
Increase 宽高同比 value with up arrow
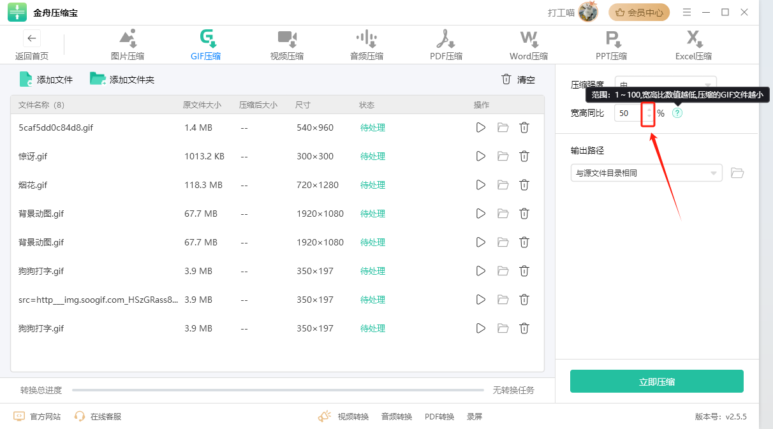coord(649,110)
